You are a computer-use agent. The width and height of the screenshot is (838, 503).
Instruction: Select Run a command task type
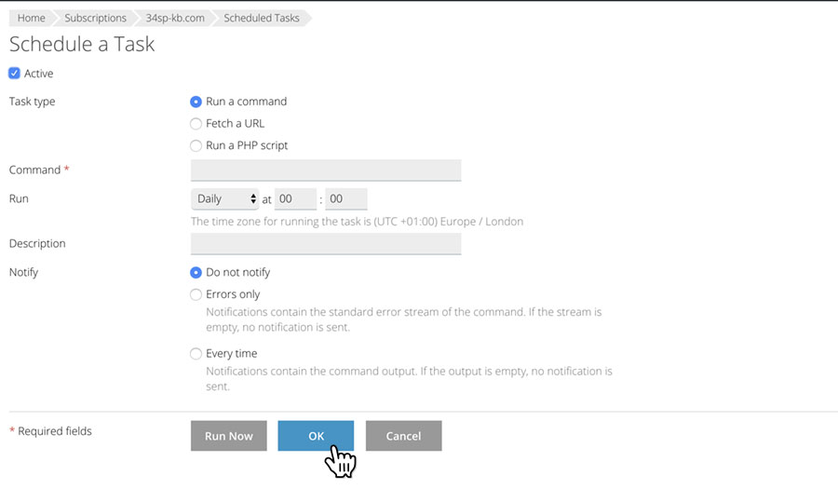(x=196, y=102)
